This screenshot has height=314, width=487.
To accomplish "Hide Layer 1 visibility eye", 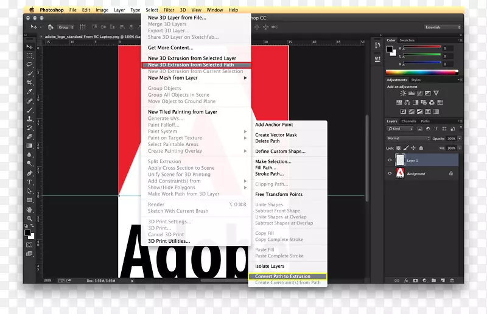I will point(390,160).
